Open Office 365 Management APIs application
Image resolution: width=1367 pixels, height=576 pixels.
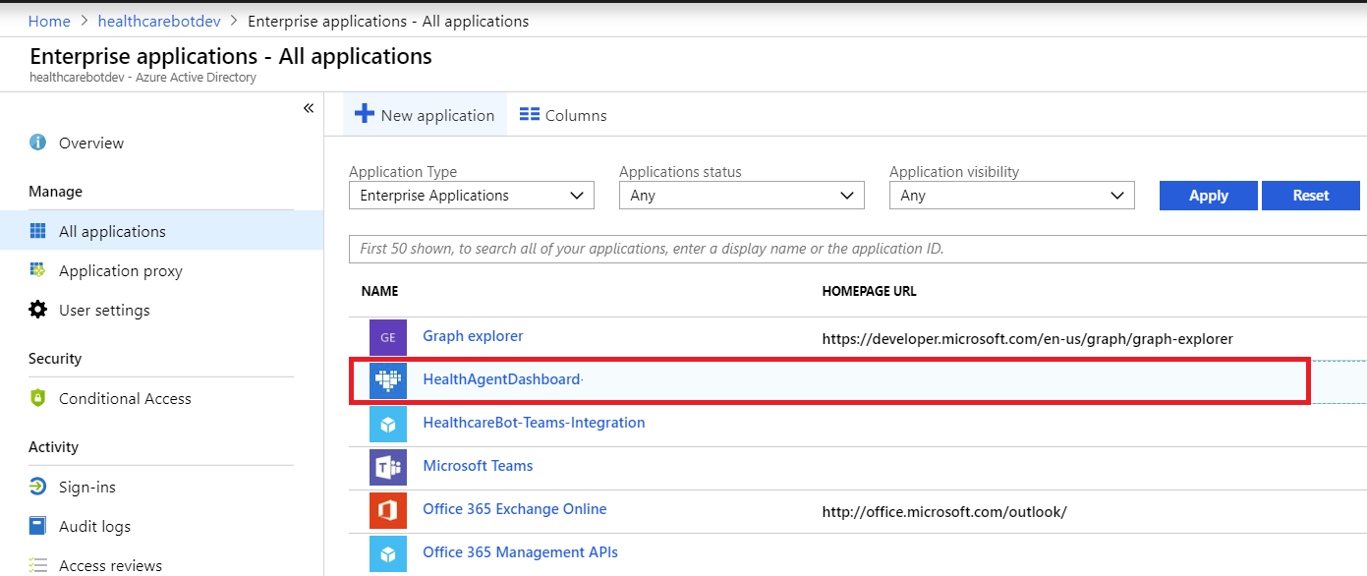coord(521,552)
